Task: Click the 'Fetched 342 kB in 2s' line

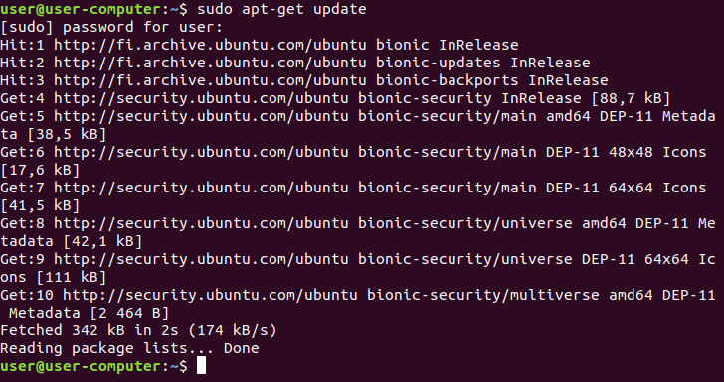Action: point(138,330)
